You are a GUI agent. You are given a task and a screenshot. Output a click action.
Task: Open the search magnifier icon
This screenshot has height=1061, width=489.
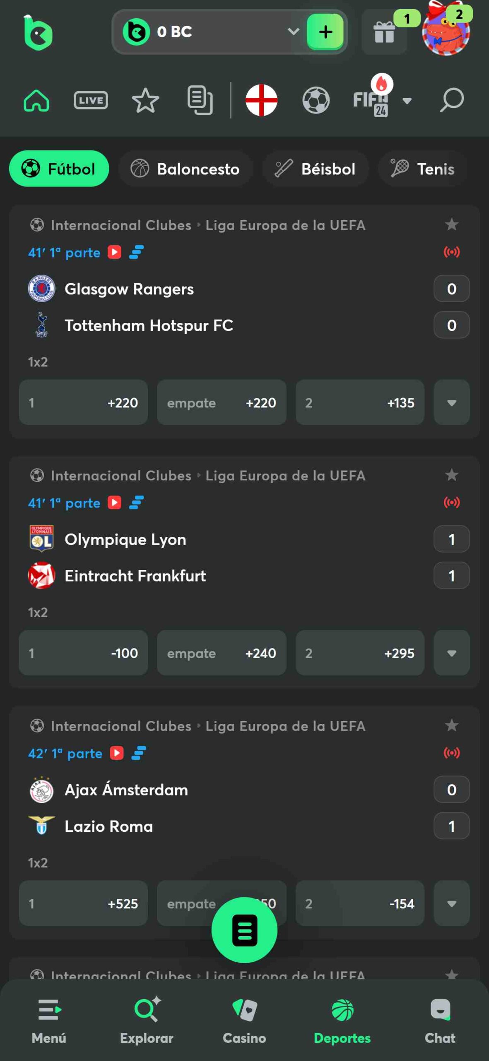451,100
